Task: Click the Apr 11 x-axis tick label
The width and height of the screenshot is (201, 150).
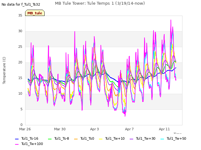Action: [164, 129]
